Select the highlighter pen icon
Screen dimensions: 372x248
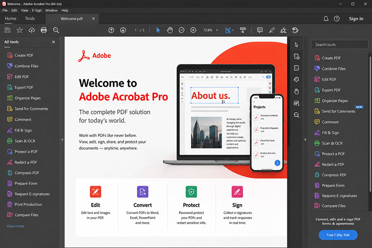(x=272, y=30)
